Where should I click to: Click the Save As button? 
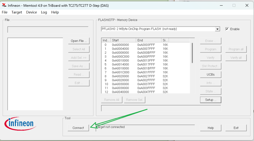click(79, 66)
